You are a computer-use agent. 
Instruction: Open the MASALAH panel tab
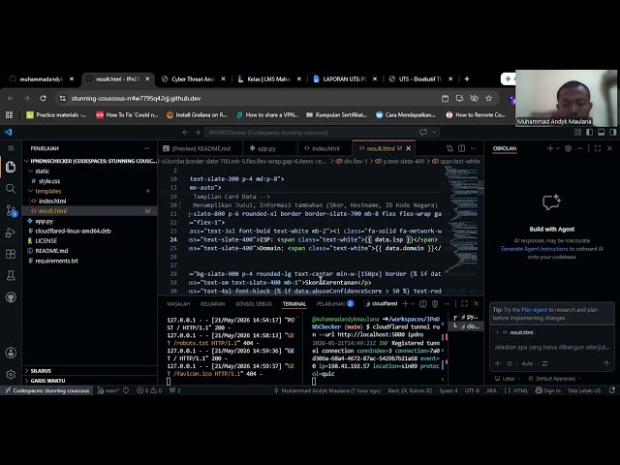[x=178, y=303]
